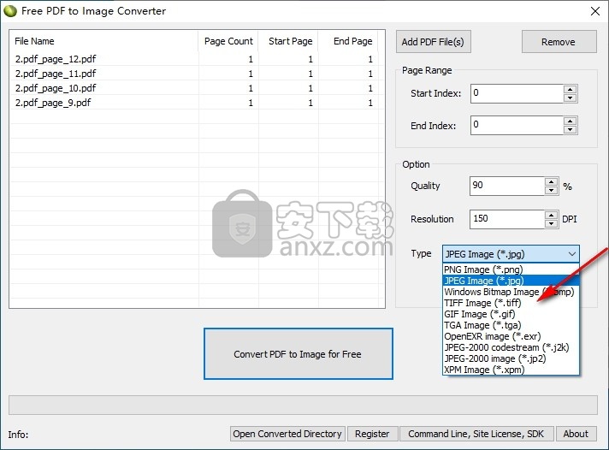Screen dimensions: 609x450
Task: Click the File Name column header
Action: pos(104,41)
